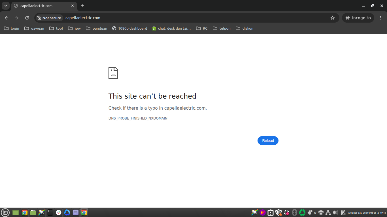
Task: Expand the tab search dropdown arrow
Action: (5, 6)
